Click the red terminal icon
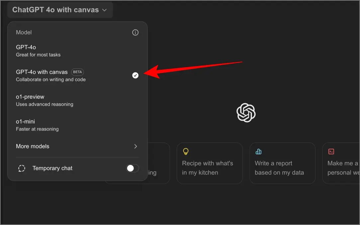The width and height of the screenshot is (360, 225). tap(331, 152)
